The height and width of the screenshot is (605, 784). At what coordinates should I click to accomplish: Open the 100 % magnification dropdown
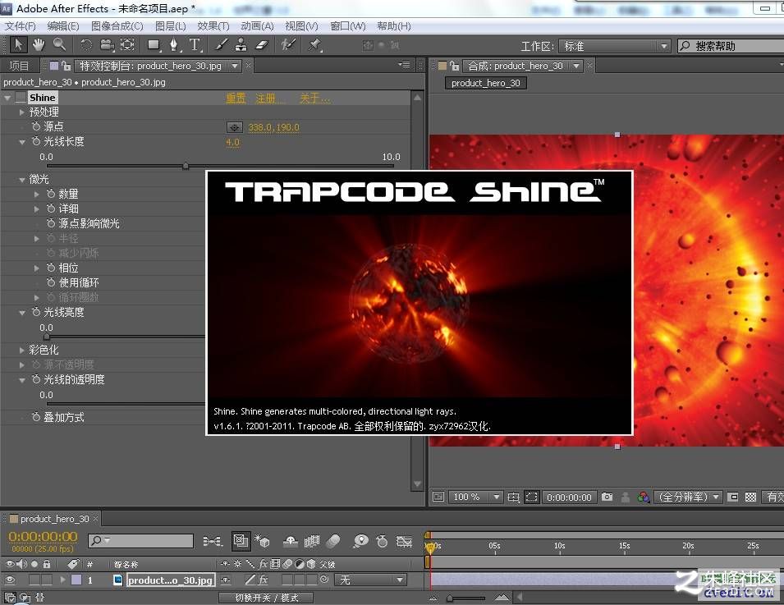(475, 497)
